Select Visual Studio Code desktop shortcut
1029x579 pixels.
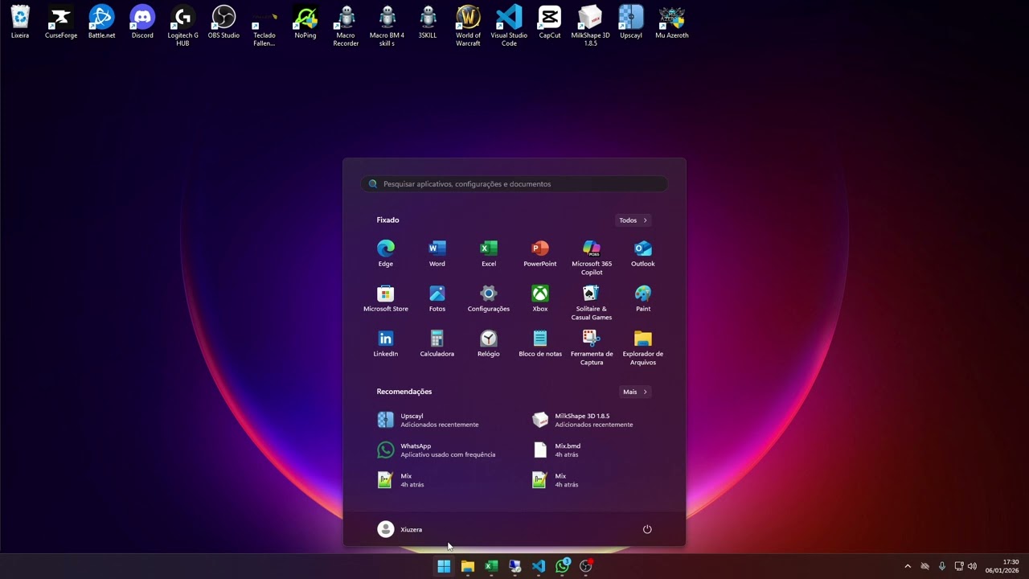tap(509, 26)
